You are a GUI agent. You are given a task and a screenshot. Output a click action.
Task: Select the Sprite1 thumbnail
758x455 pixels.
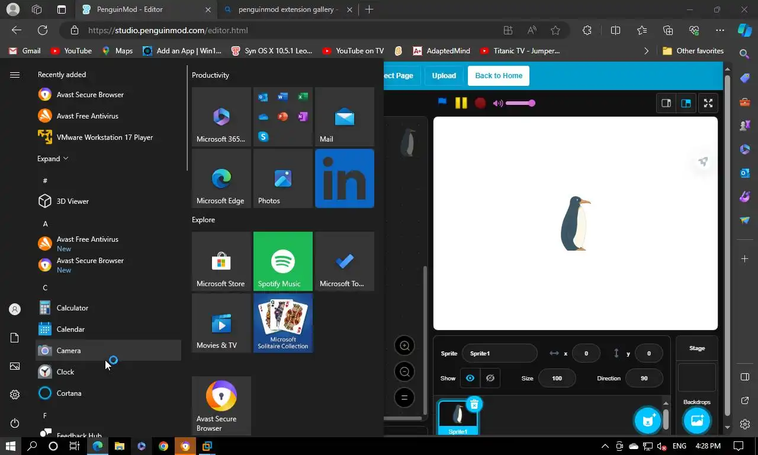[x=458, y=418]
